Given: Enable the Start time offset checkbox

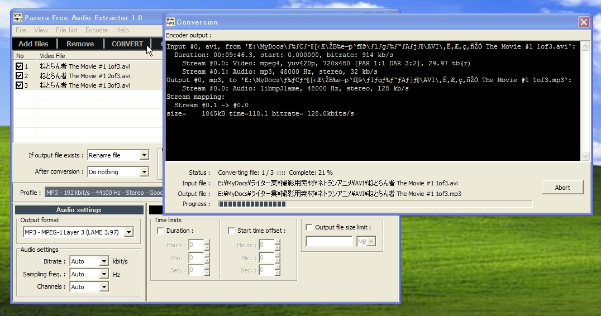Looking at the screenshot, I should [x=231, y=231].
